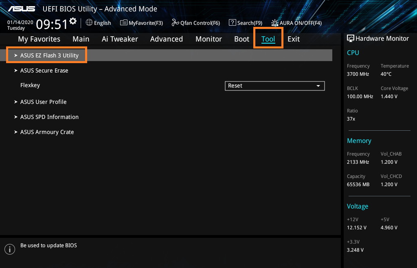Screen dimensions: 417x268
Task: Launch Qfan Control(F6)
Action: point(200,23)
